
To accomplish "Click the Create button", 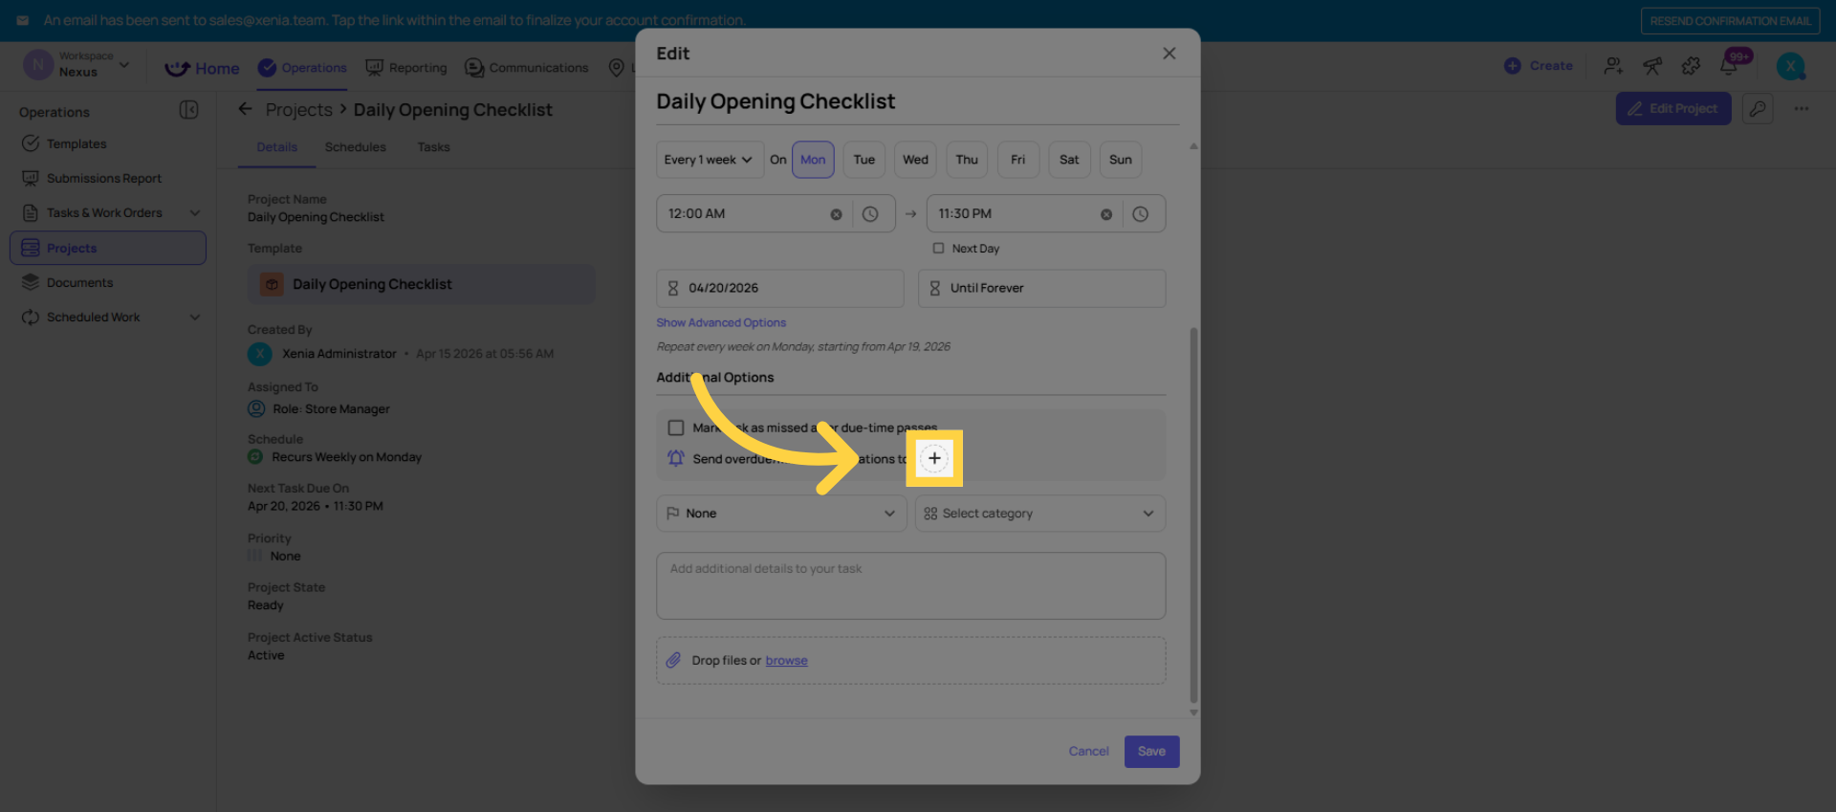I will tap(1539, 66).
